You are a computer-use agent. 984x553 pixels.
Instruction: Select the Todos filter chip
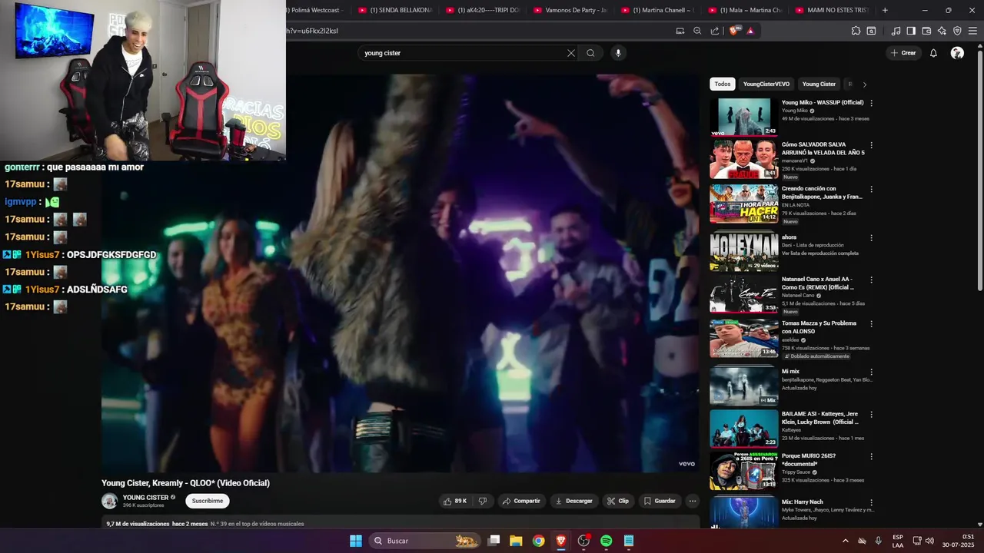tap(723, 84)
